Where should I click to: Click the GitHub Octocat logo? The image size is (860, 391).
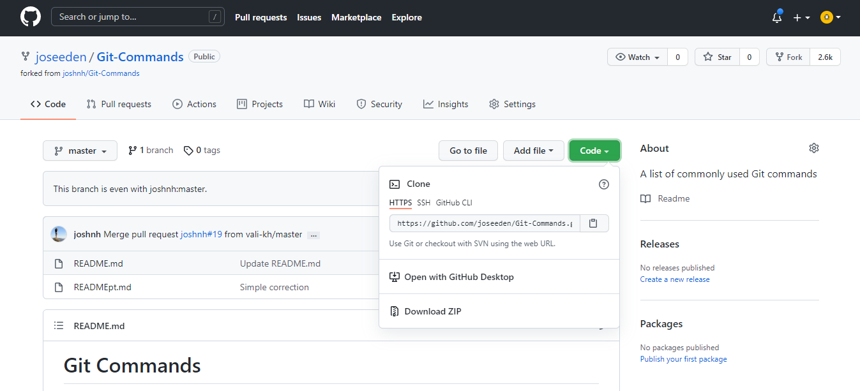coord(31,17)
